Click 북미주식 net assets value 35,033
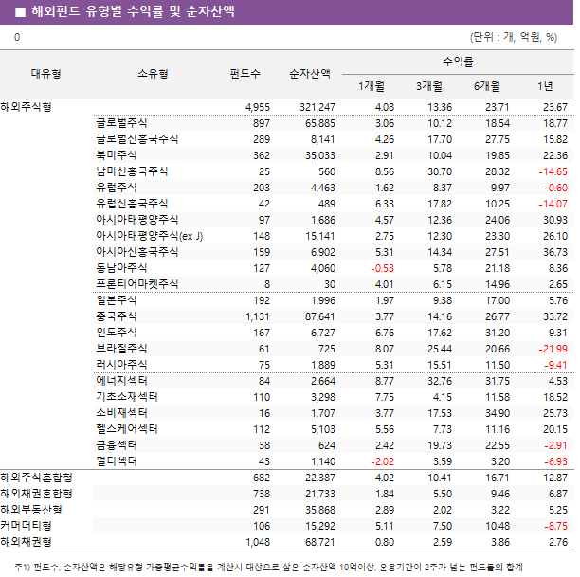This screenshot has width=580, height=577. coord(320,155)
